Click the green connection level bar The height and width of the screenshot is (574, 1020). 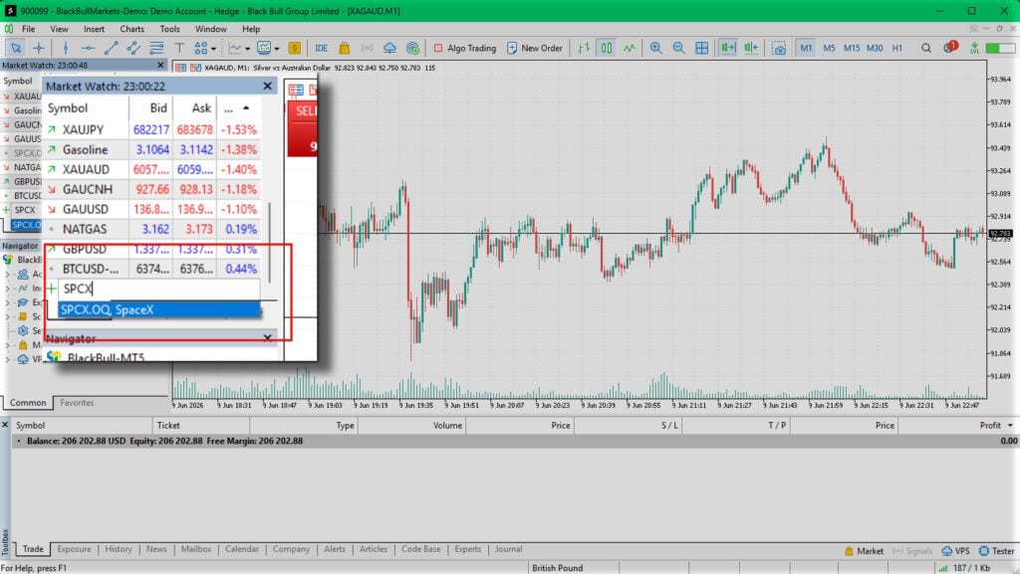(x=1000, y=48)
